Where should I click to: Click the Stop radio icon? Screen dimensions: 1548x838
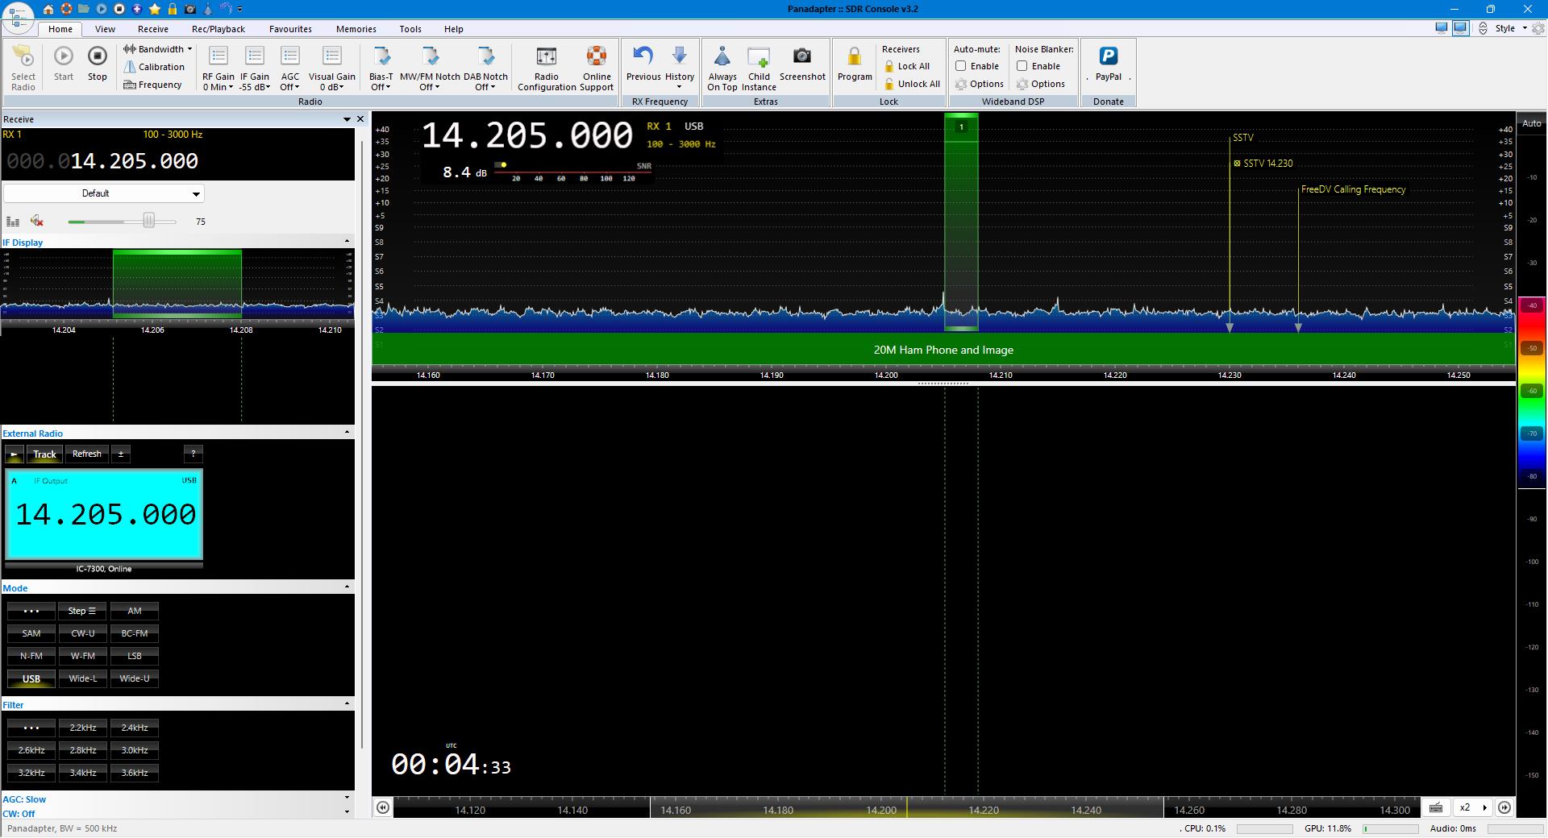(97, 57)
